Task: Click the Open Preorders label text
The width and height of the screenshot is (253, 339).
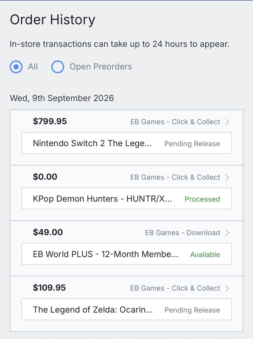Action: click(101, 67)
